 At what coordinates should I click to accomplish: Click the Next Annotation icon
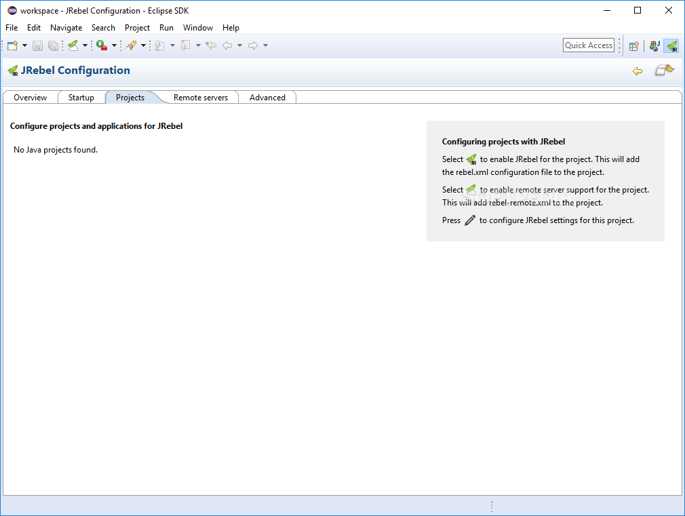tap(160, 45)
